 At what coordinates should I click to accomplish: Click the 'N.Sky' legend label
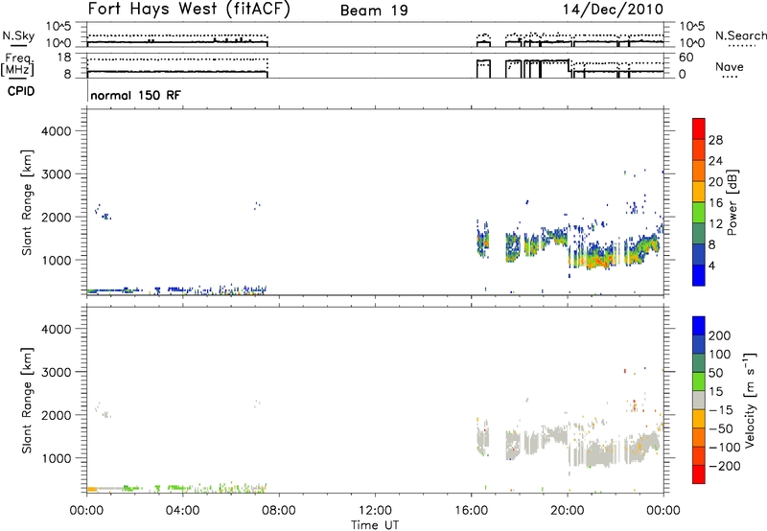pyautogui.click(x=18, y=35)
